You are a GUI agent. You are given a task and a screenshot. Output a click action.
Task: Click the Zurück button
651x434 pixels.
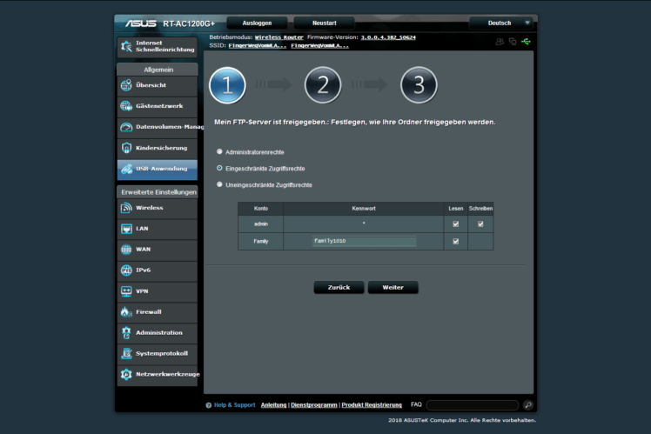pyautogui.click(x=339, y=288)
